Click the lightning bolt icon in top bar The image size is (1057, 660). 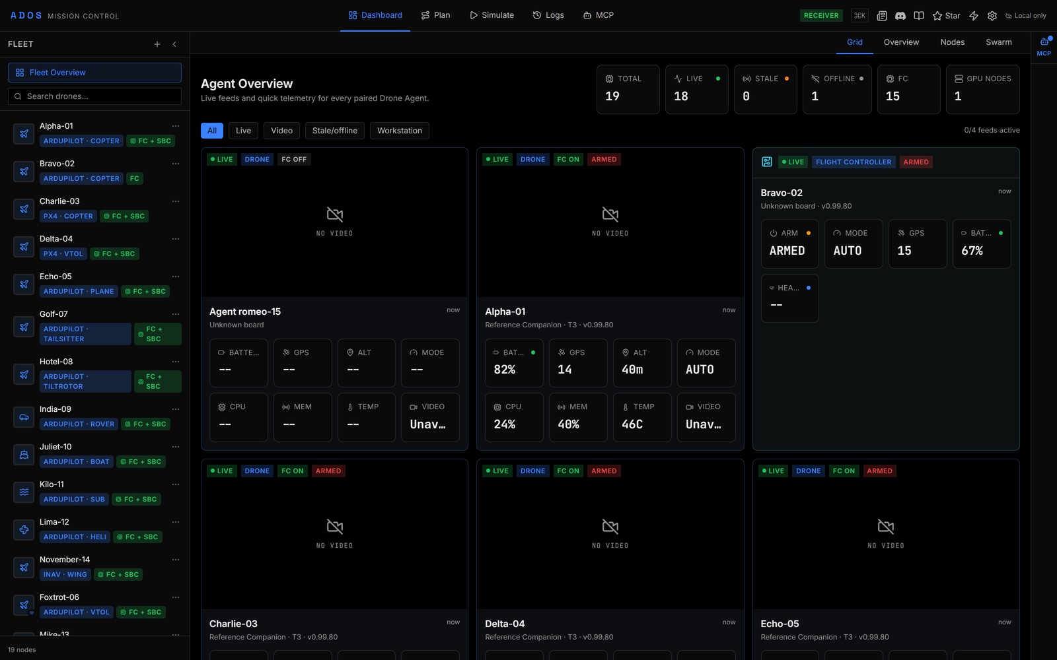click(x=974, y=16)
